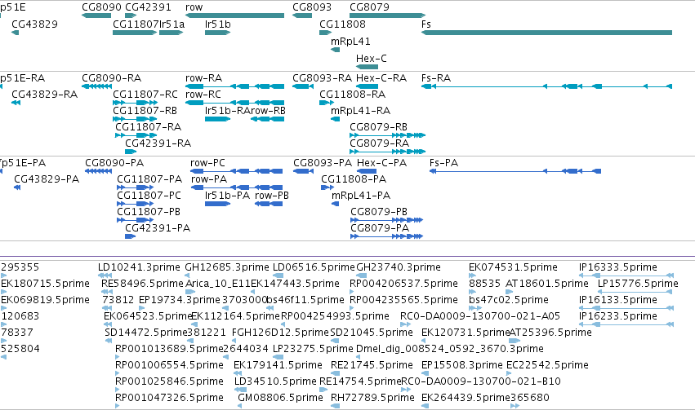This screenshot has width=695, height=410.
Task: Click the CG11807 gene label
Action: tap(136, 24)
